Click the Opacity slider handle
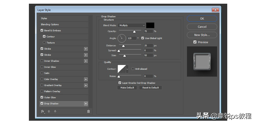Image resolution: width=255 pixels, height=123 pixels. click(134, 32)
